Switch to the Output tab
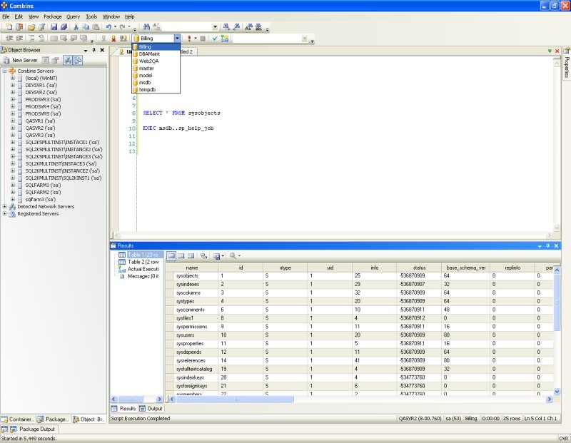 click(x=154, y=409)
